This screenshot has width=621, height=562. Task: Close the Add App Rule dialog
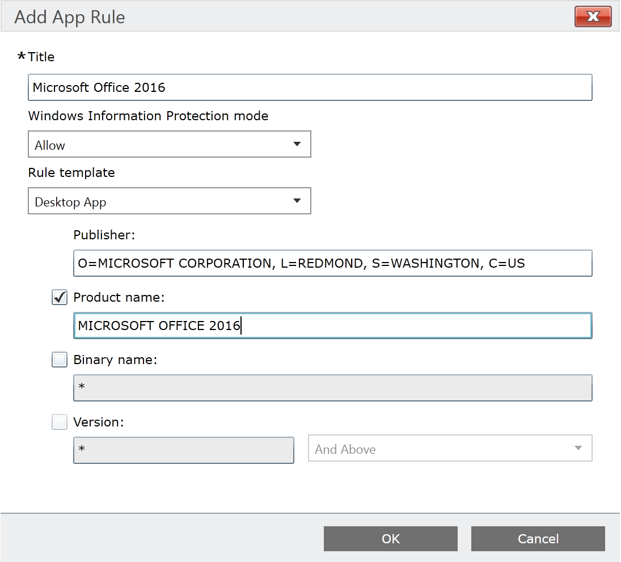point(593,16)
